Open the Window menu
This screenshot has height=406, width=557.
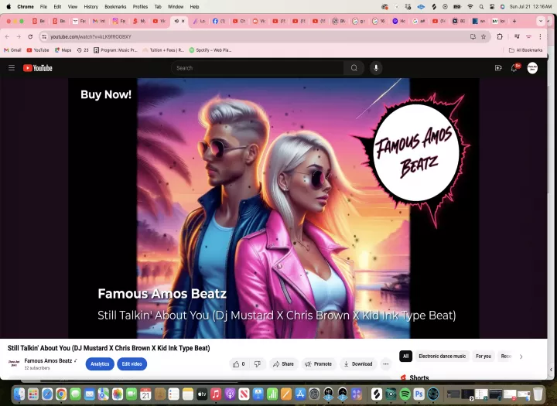point(176,6)
